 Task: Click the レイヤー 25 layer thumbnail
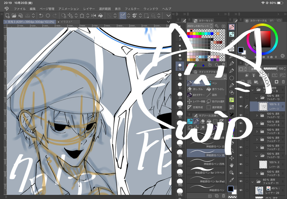click(263, 165)
